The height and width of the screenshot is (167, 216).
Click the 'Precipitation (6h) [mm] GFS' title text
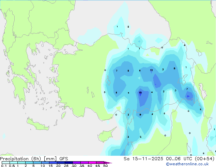(x=34, y=159)
